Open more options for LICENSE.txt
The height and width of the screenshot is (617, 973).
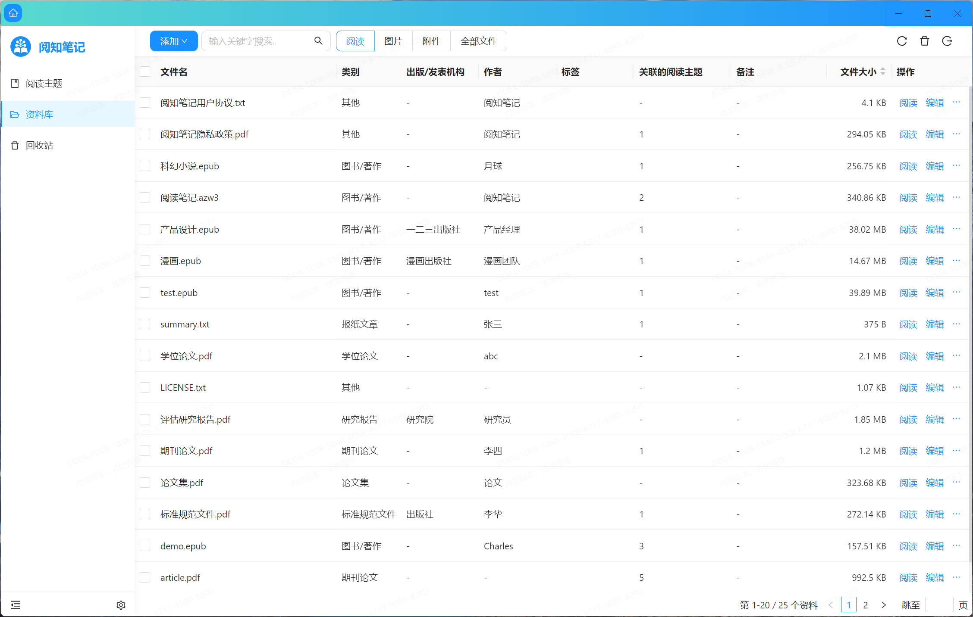tap(956, 387)
